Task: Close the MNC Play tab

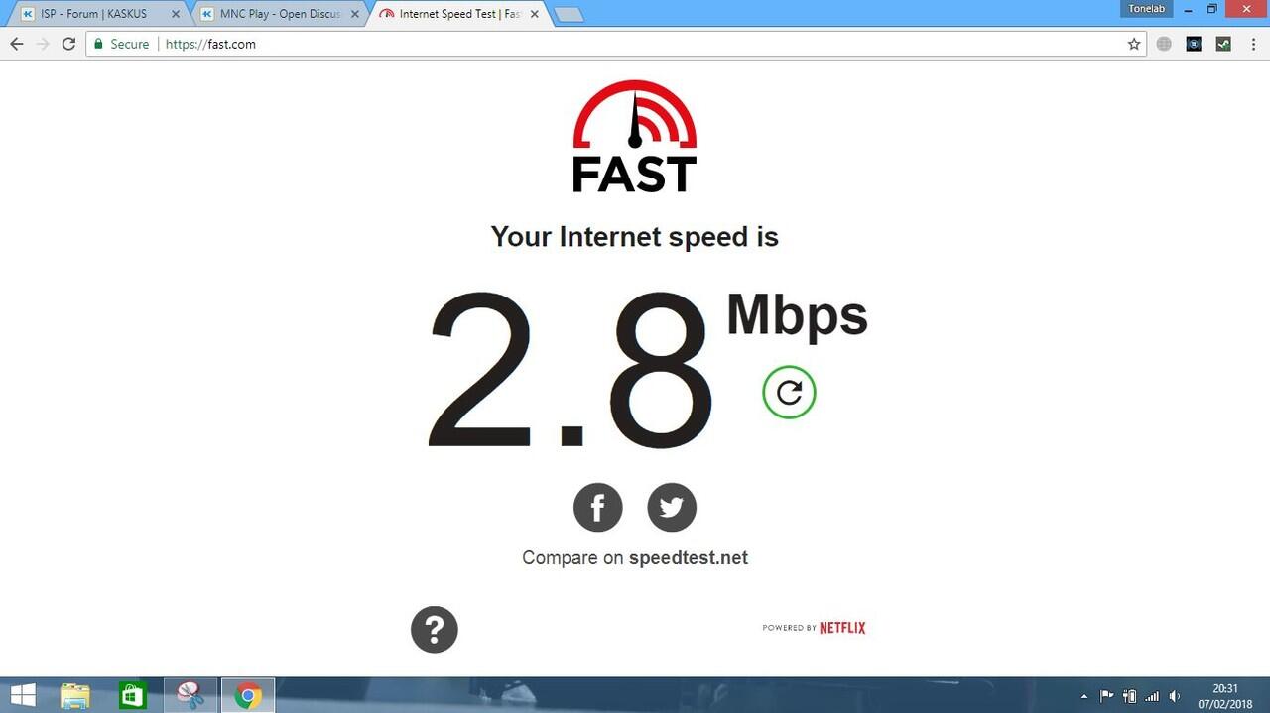Action: click(355, 14)
